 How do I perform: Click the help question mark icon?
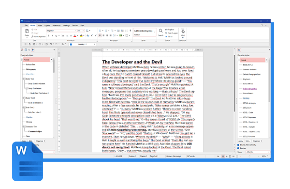pos(262,25)
